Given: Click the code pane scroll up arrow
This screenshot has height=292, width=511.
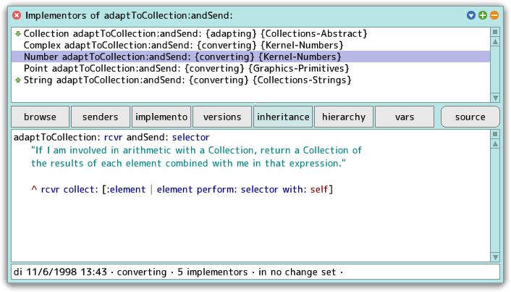Looking at the screenshot, I should pos(495,144).
